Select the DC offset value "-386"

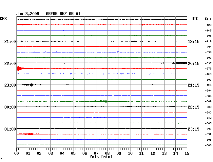208,96
